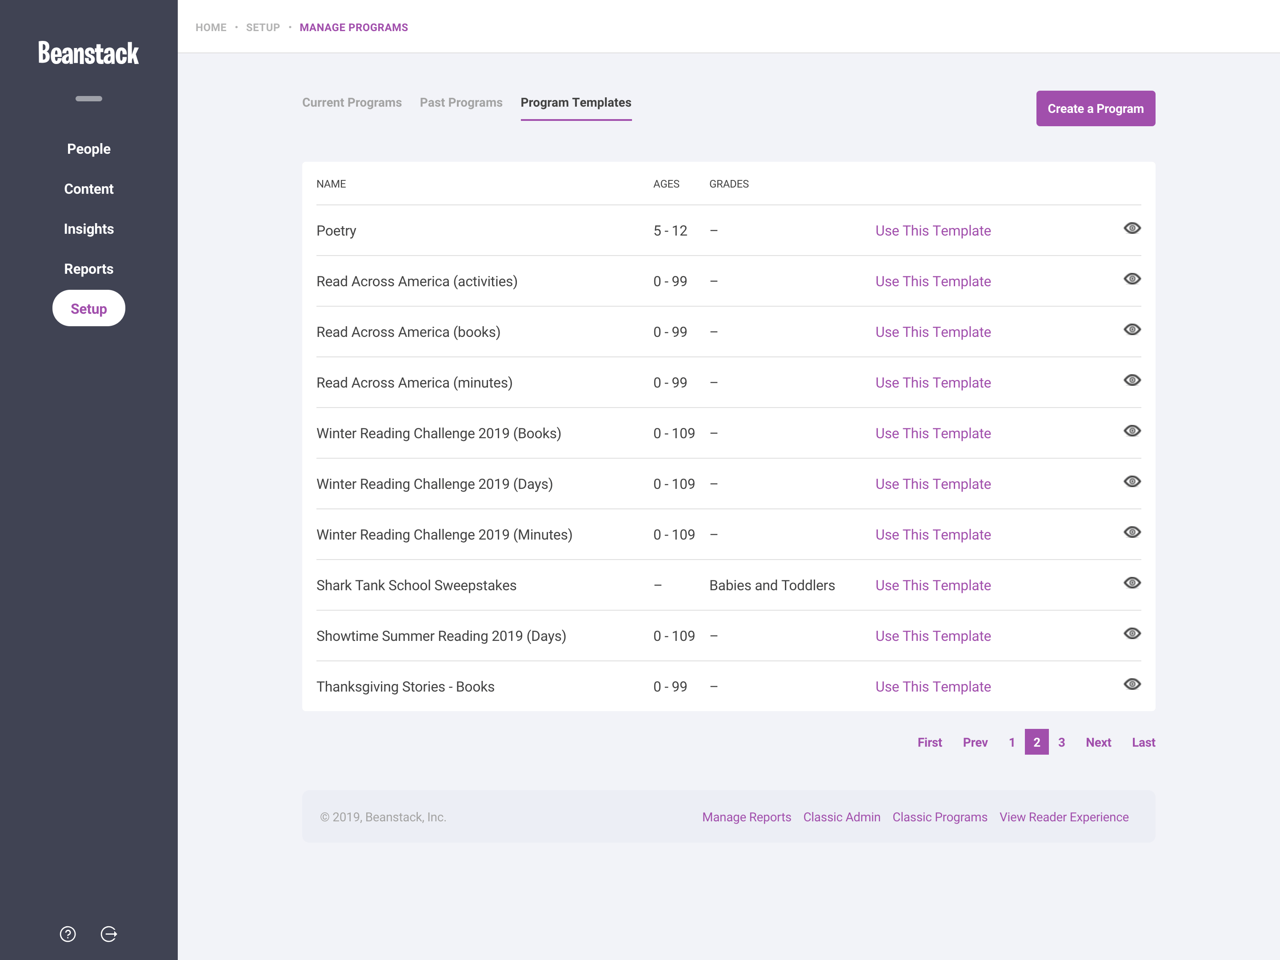This screenshot has height=960, width=1280.
Task: Click the NAME column header
Action: pyautogui.click(x=331, y=184)
